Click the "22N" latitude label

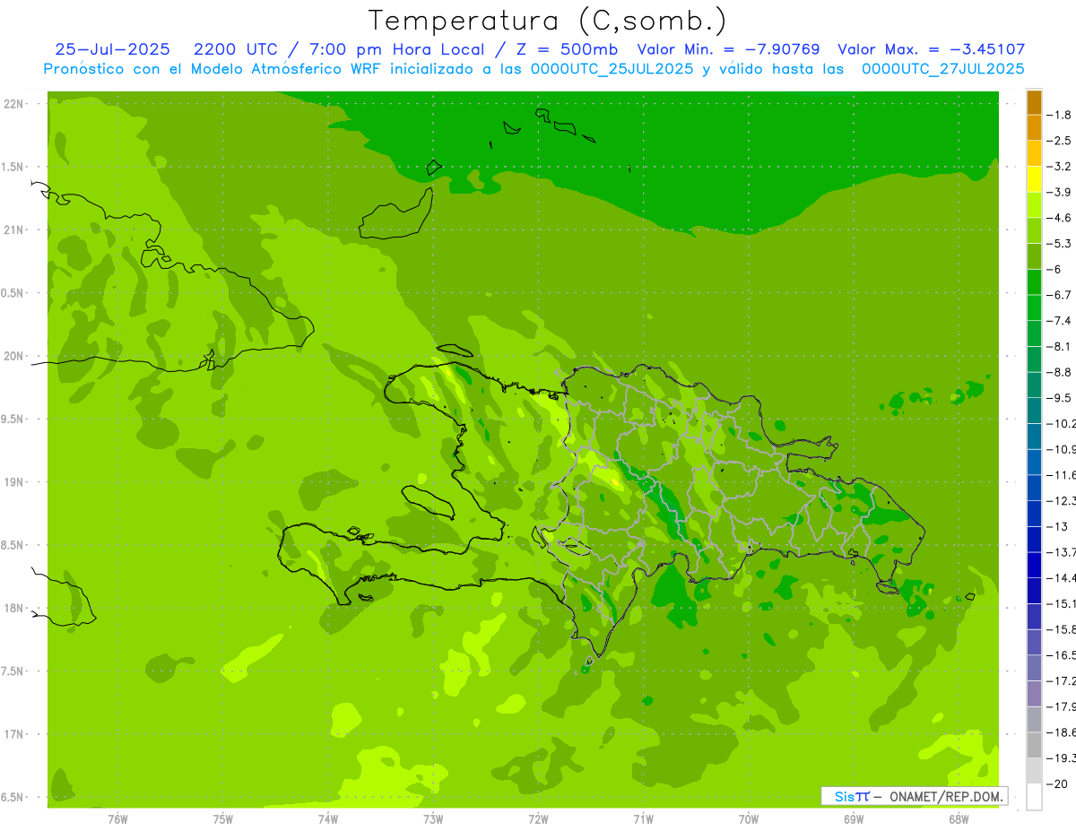pyautogui.click(x=14, y=104)
